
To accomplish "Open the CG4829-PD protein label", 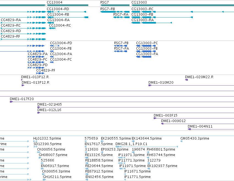I will click(38, 65).
